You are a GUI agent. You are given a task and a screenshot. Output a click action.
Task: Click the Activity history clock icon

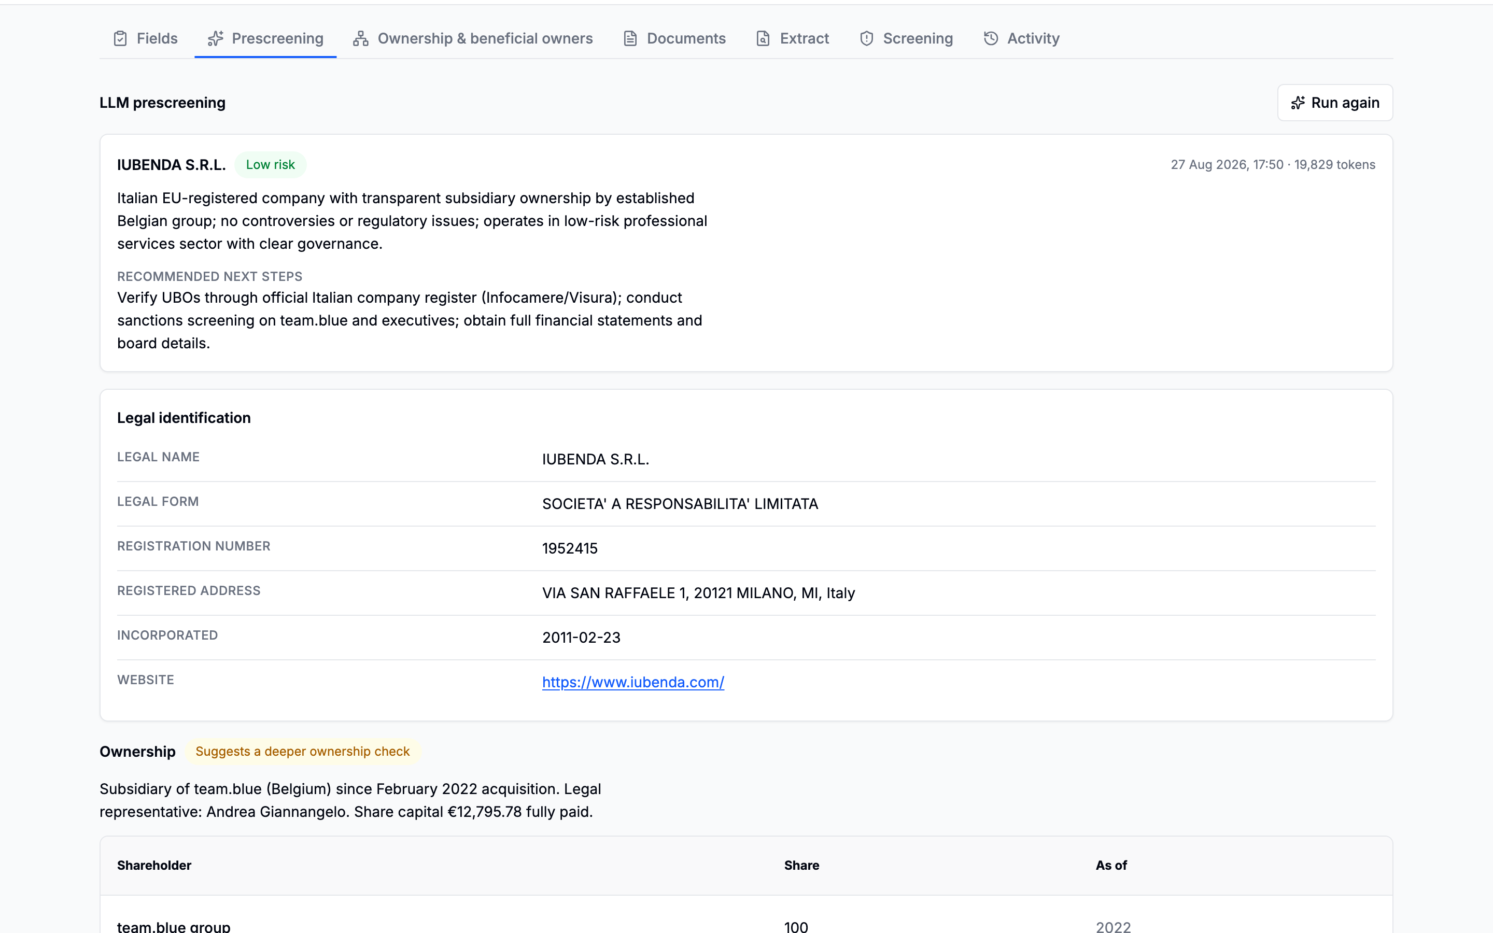991,38
